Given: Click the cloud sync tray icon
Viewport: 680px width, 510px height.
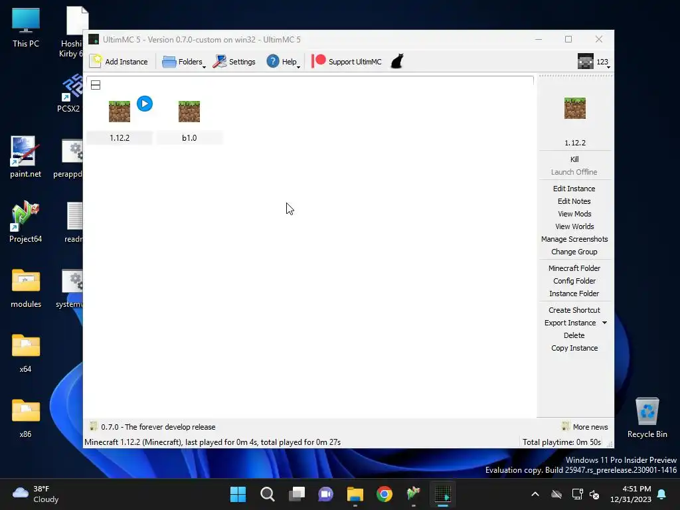Looking at the screenshot, I should [556, 494].
